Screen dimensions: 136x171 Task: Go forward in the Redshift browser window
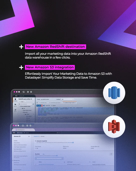(x=31, y=92)
